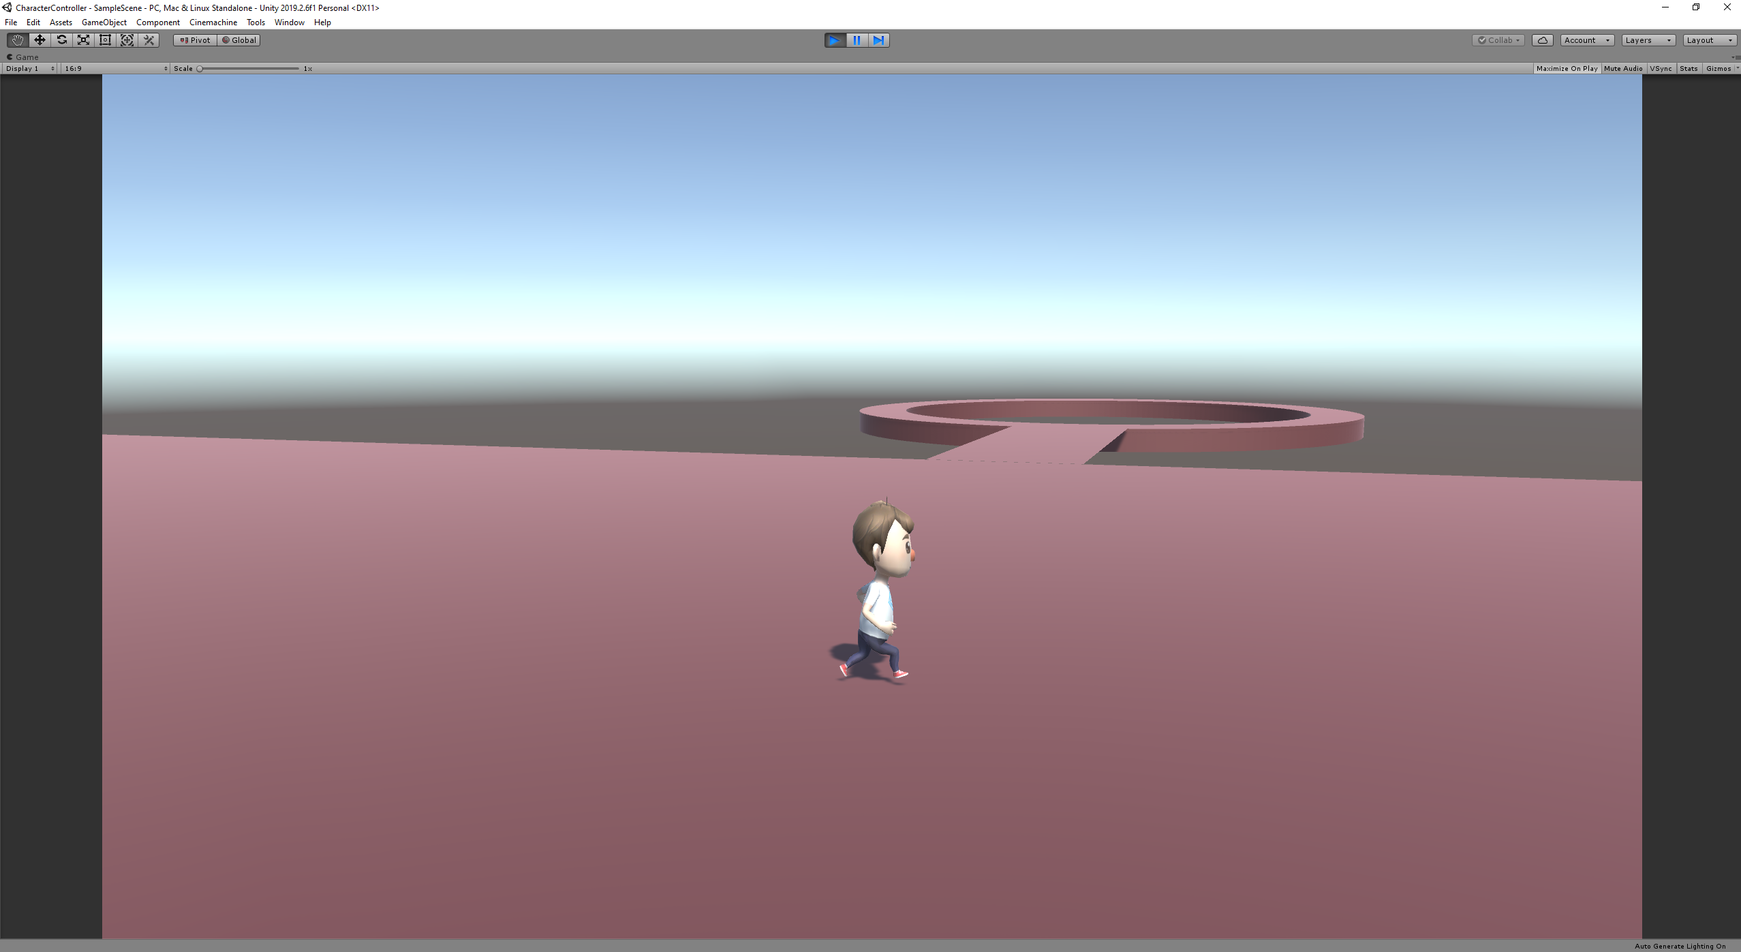Viewport: 1741px width, 952px height.
Task: Open the Display 1 dropdown
Action: pos(30,68)
